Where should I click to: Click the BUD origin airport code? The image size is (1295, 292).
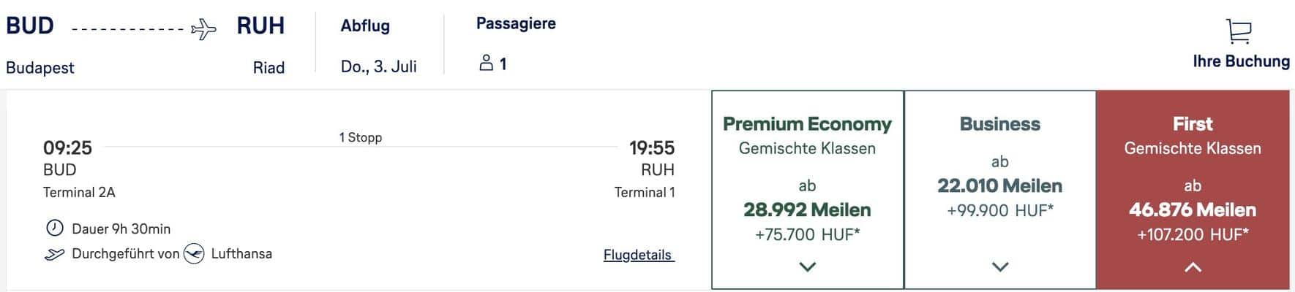click(30, 26)
